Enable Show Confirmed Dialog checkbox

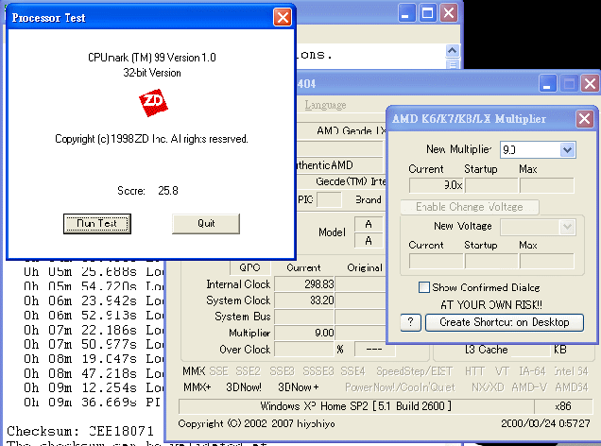[x=424, y=287]
